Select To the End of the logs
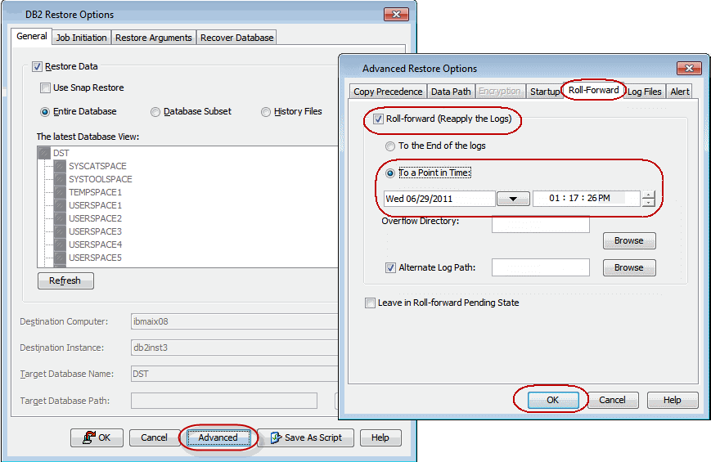This screenshot has width=711, height=462. (390, 146)
